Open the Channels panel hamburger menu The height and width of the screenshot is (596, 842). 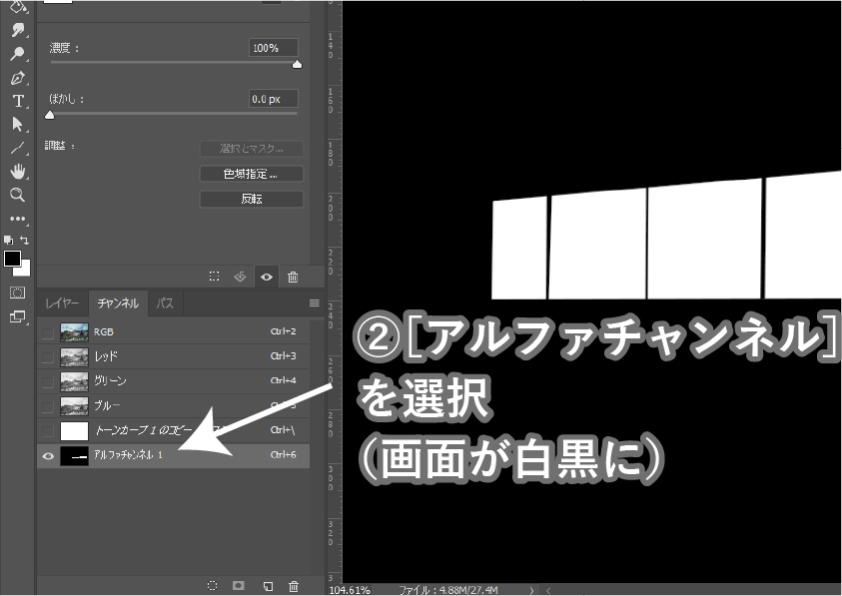pyautogui.click(x=315, y=302)
